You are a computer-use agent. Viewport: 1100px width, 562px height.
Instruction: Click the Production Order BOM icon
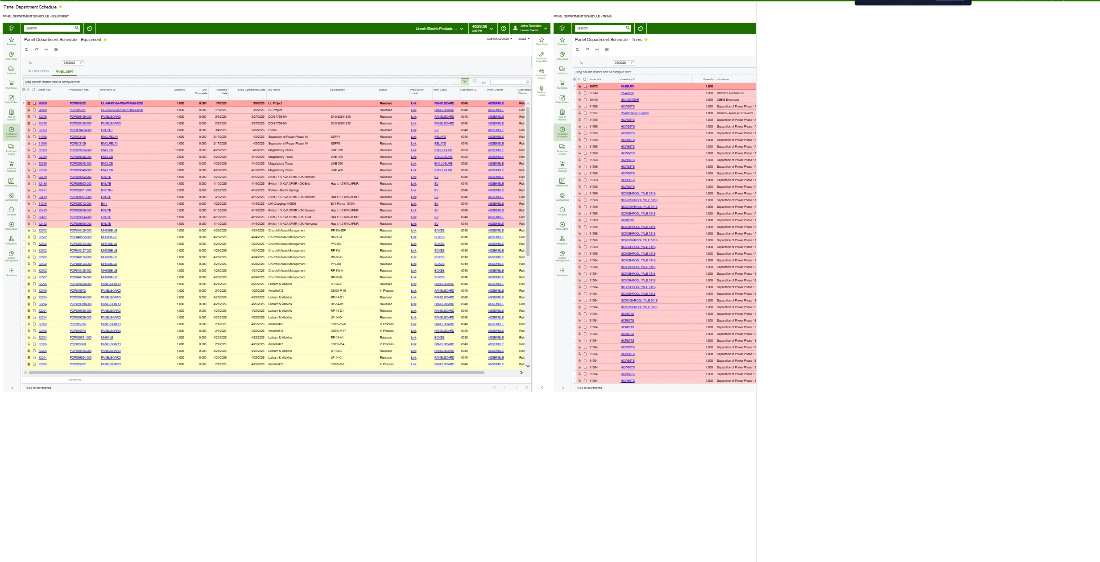(x=542, y=55)
